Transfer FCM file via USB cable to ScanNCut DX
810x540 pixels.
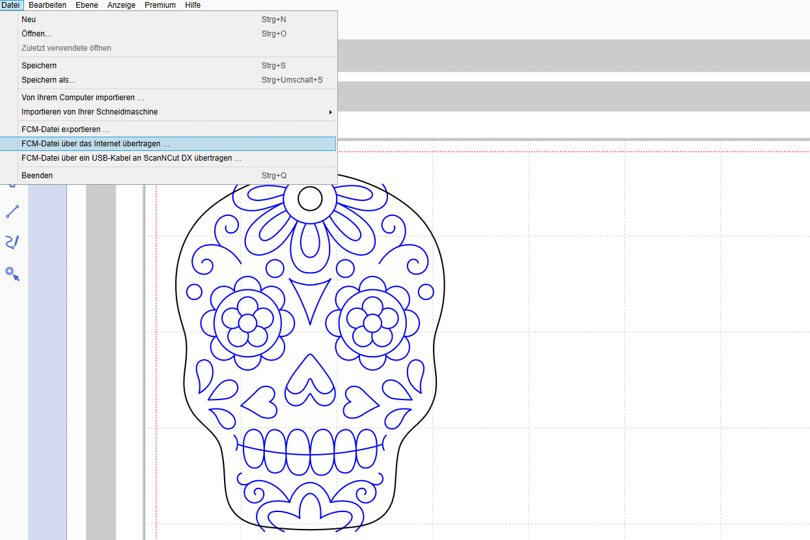coord(132,158)
